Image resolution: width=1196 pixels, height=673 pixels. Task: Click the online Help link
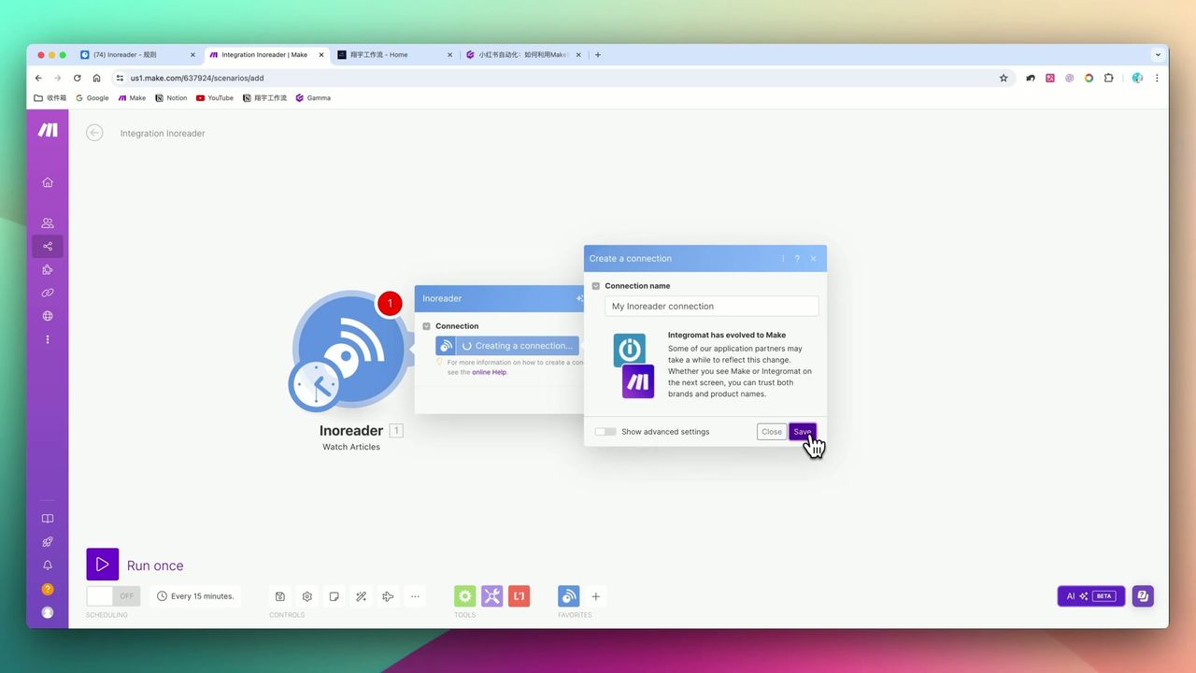pyautogui.click(x=489, y=371)
